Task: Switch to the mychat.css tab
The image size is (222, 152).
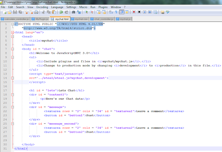Action: point(79,19)
